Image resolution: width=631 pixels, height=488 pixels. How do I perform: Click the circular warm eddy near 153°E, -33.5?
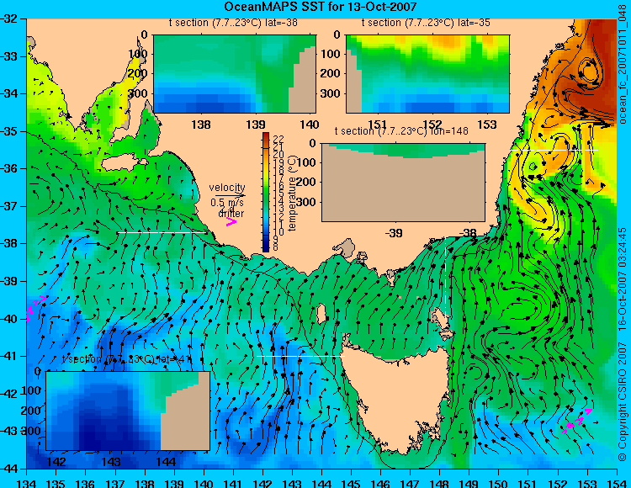(589, 72)
